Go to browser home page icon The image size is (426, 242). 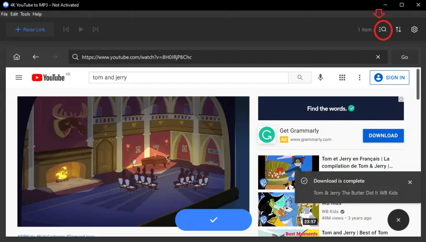17,57
